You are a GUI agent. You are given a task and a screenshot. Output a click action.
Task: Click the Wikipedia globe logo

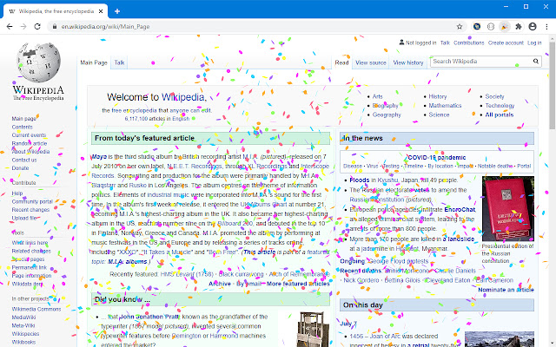(38, 62)
